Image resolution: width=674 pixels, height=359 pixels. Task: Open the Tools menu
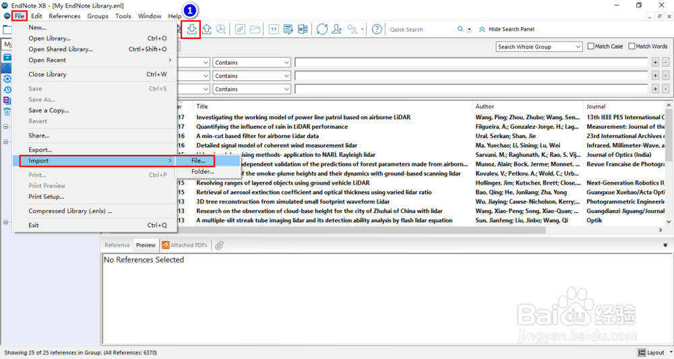click(123, 16)
